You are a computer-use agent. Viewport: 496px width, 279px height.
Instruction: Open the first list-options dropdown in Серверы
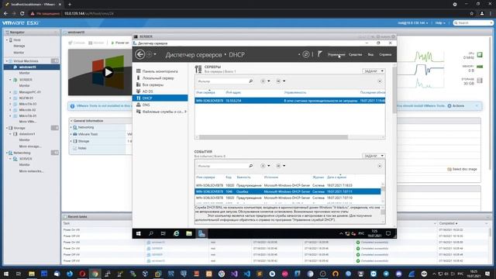tap(265, 81)
